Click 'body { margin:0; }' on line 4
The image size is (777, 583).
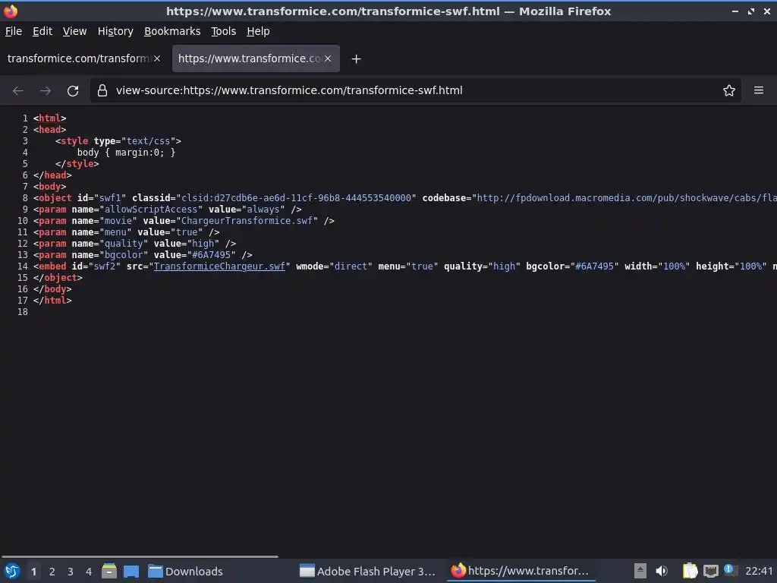pos(127,152)
